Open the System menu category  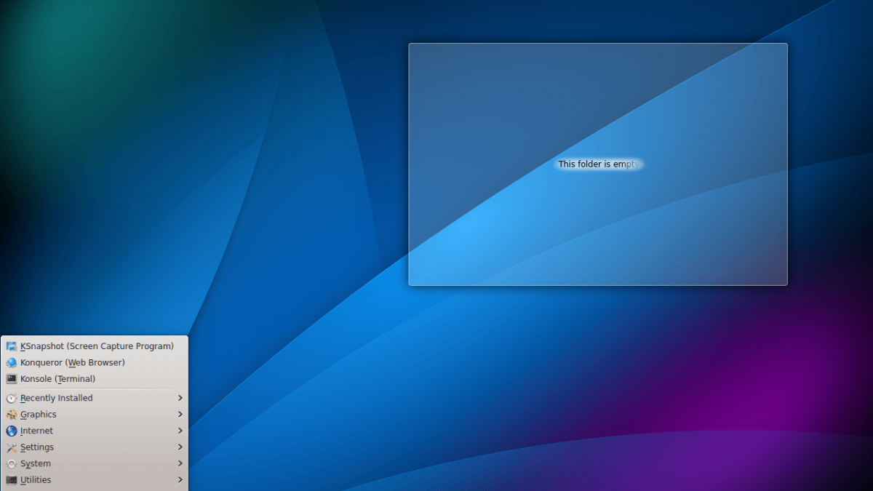(95, 463)
